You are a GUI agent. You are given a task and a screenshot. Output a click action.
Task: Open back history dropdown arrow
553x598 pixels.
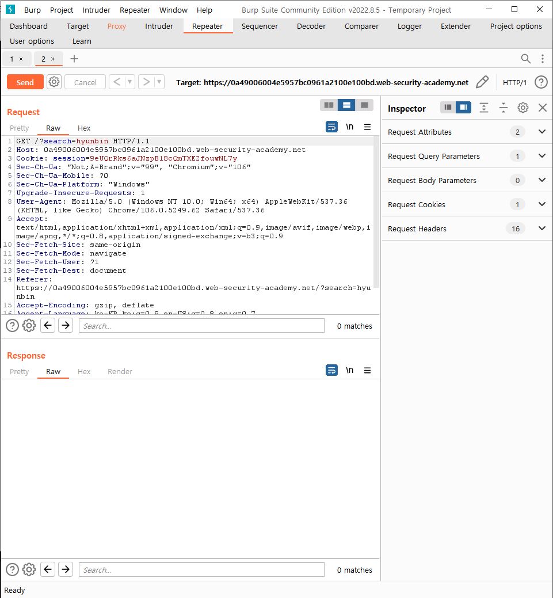coord(129,82)
